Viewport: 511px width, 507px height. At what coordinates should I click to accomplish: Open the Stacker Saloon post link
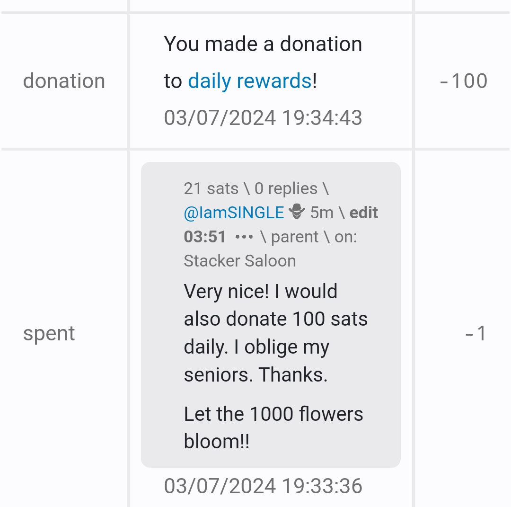(x=239, y=261)
